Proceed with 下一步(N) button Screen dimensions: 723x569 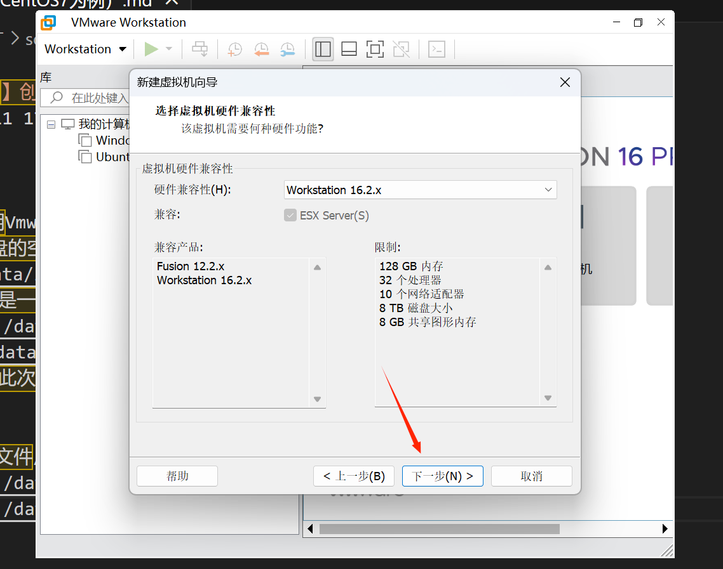click(x=443, y=476)
